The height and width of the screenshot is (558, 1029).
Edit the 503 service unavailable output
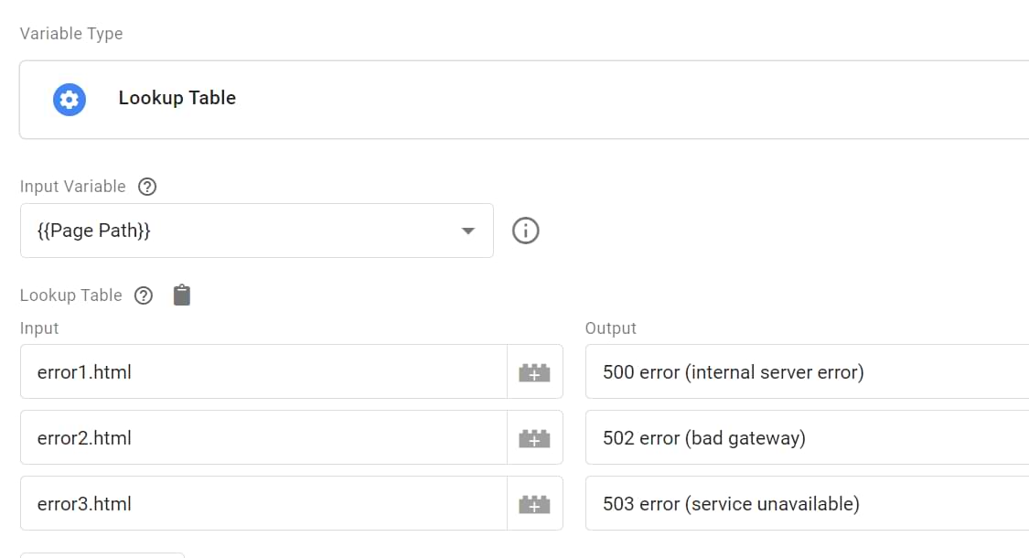point(805,504)
